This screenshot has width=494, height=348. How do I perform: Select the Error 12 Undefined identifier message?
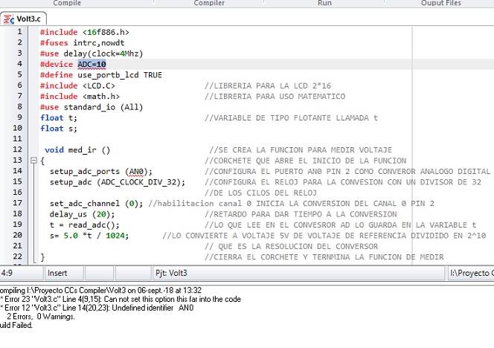point(97,308)
